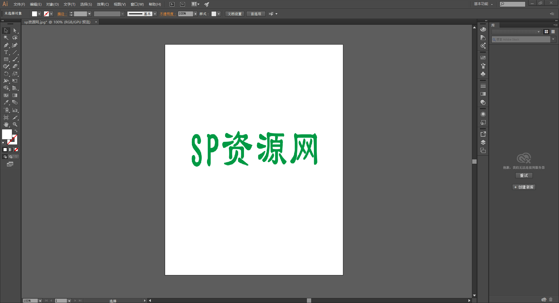Open 样式 graphic style dropdown
Image resolution: width=559 pixels, height=303 pixels.
219,14
